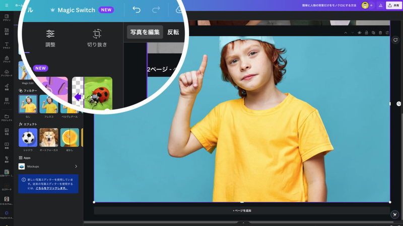Open the アプリ apps panel
Image resolution: width=403 pixels, height=226 pixels.
pyautogui.click(x=7, y=101)
